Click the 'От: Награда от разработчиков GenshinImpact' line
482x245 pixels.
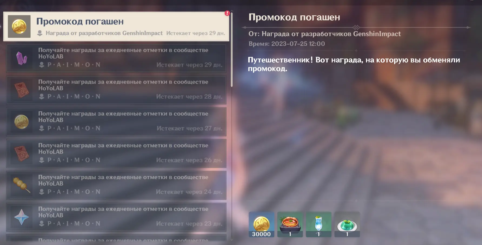pos(325,34)
